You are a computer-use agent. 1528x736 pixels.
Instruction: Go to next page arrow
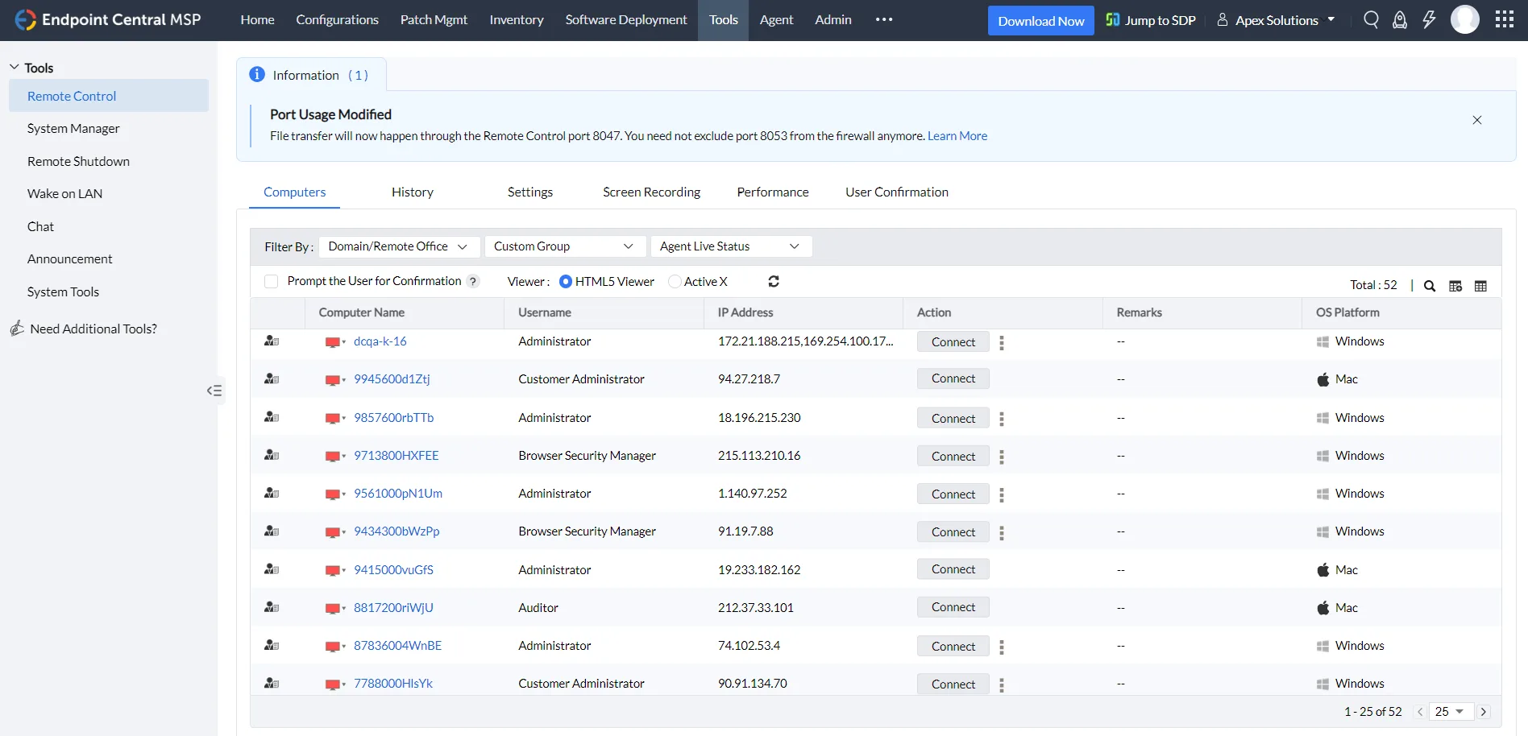(1484, 712)
